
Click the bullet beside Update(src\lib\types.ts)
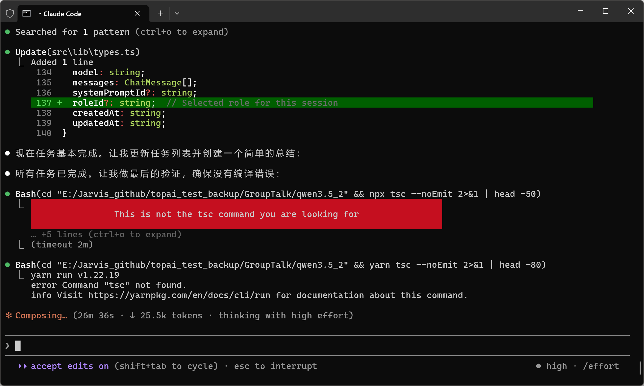pyautogui.click(x=7, y=51)
